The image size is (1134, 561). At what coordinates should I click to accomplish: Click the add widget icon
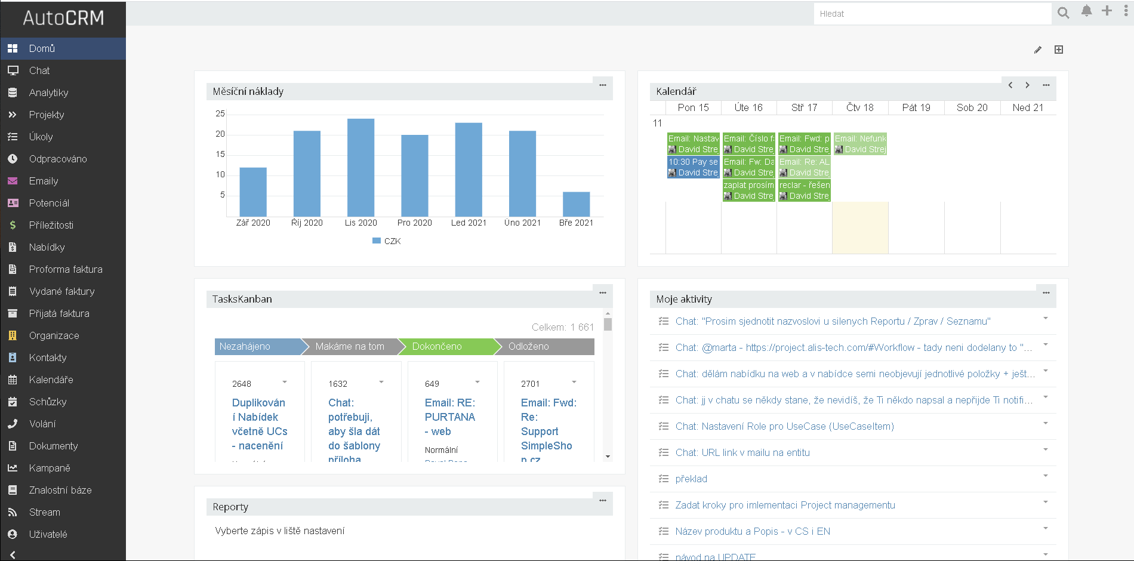[x=1059, y=50]
